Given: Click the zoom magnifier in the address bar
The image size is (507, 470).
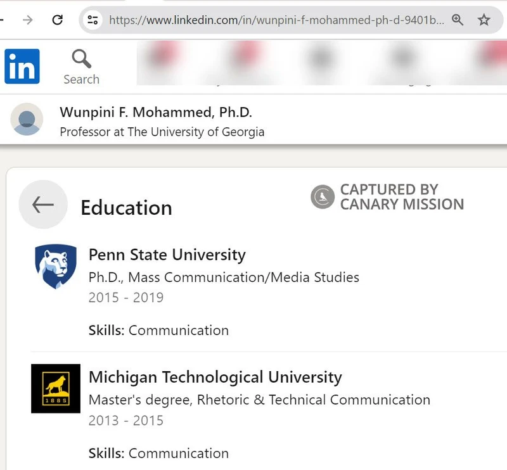Looking at the screenshot, I should click(458, 20).
